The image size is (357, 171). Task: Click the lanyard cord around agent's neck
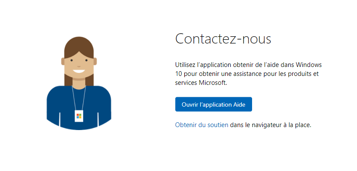pos(73,96)
